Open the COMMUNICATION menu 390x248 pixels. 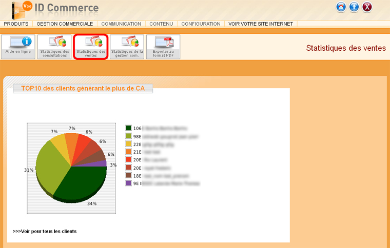[x=121, y=24]
